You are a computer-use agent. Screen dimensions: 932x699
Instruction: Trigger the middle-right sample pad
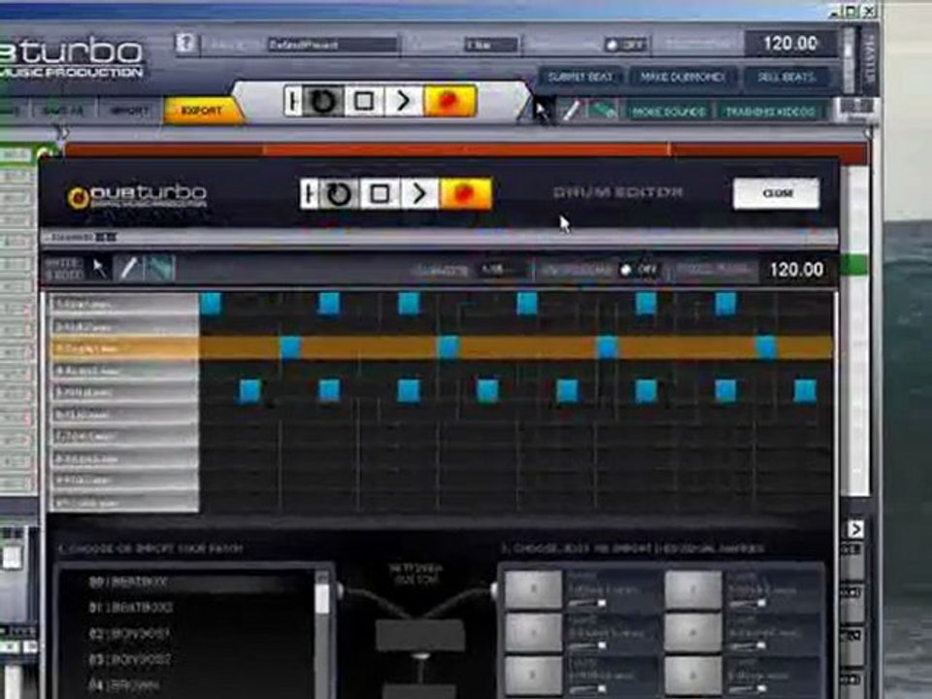(x=693, y=632)
